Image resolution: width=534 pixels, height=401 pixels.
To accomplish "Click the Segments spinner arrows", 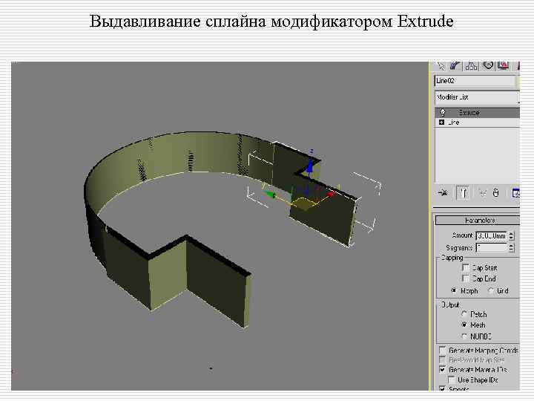I will click(x=511, y=248).
